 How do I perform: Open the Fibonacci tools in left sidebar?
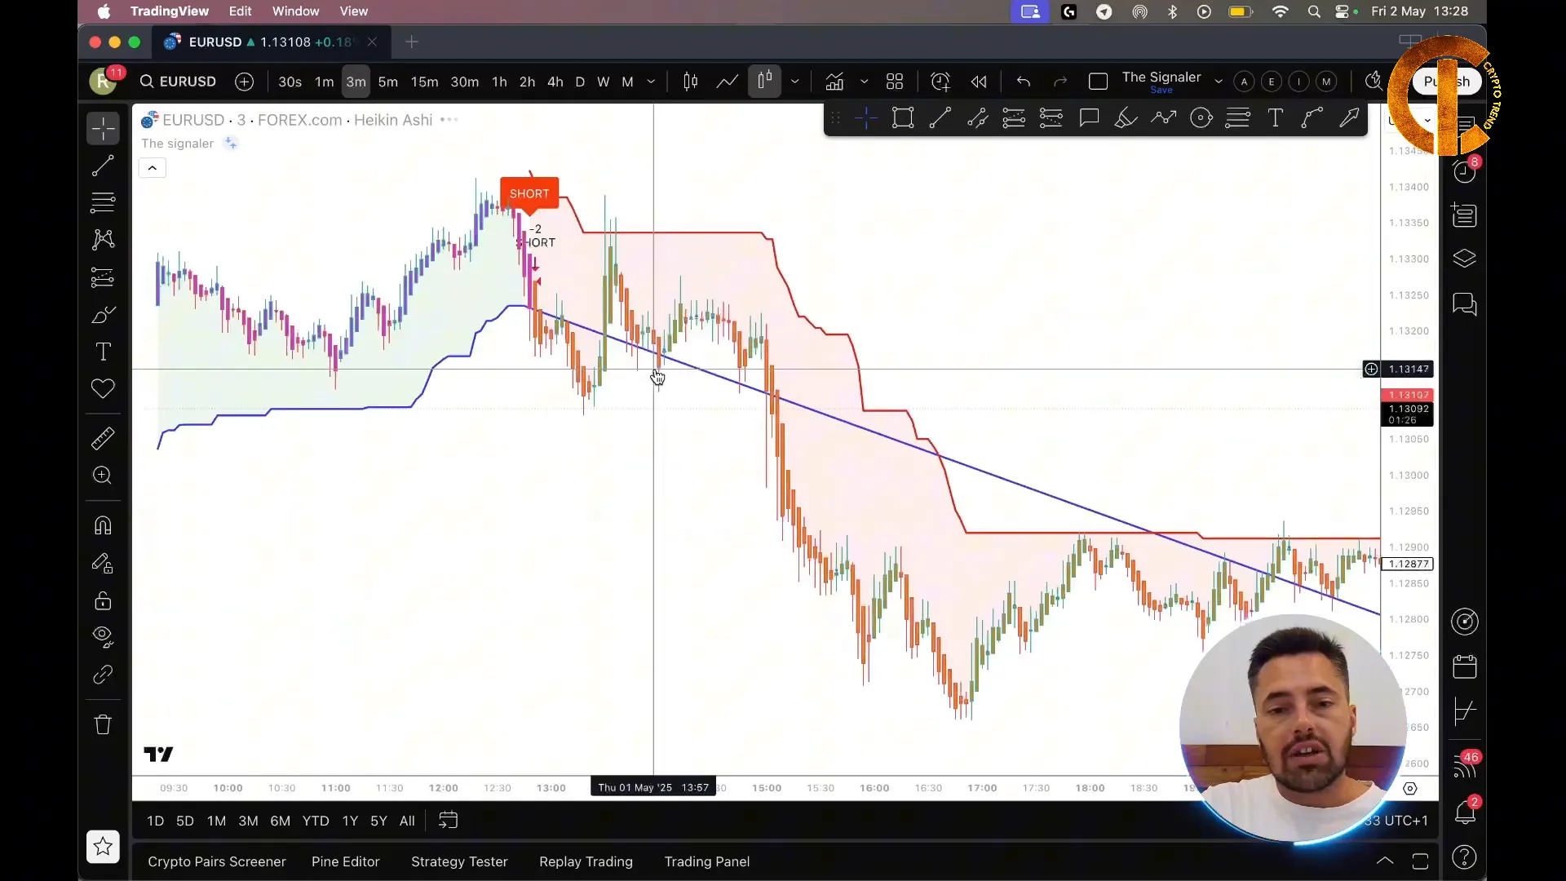pyautogui.click(x=103, y=202)
